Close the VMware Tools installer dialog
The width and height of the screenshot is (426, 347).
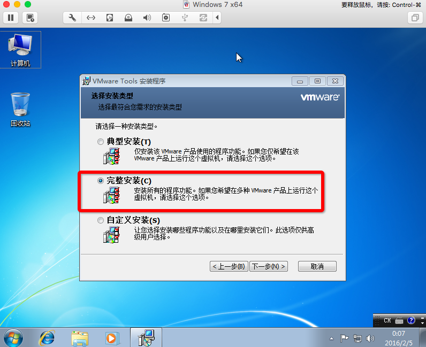(x=335, y=81)
